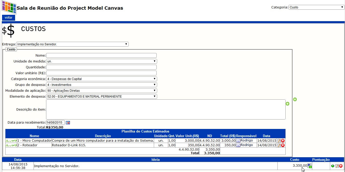Click green plus icon beside Descrição do item

[x=287, y=104]
